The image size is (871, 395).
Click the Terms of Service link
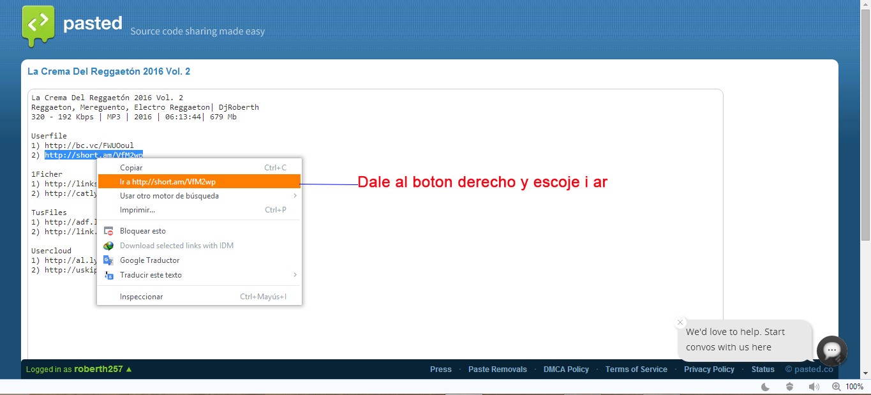pos(636,369)
